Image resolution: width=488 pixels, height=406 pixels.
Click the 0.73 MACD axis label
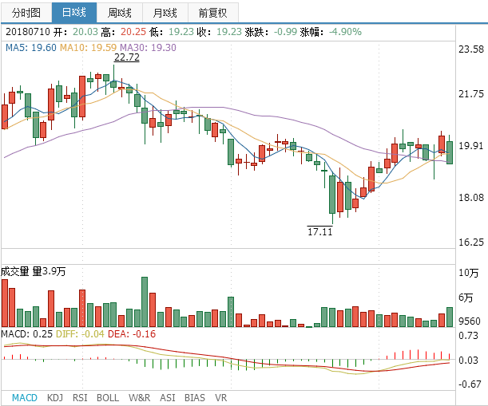point(468,336)
